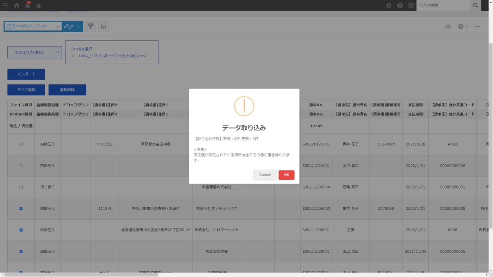The image size is (493, 277).
Task: Click the インポート button
Action: (26, 74)
